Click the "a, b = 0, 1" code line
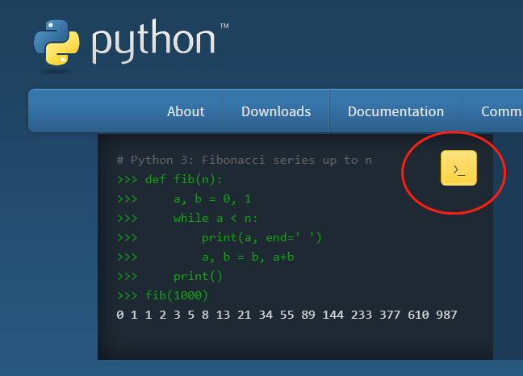Image resolution: width=523 pixels, height=376 pixels. 212,198
